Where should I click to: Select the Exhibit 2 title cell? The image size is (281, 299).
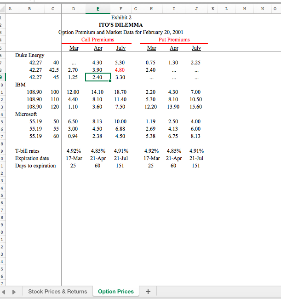121,17
